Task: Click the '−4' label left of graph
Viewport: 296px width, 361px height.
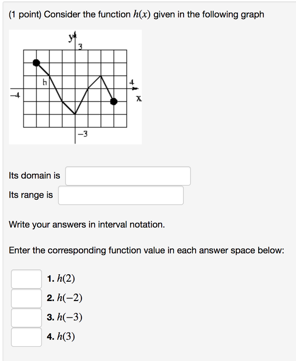Action: pyautogui.click(x=15, y=95)
